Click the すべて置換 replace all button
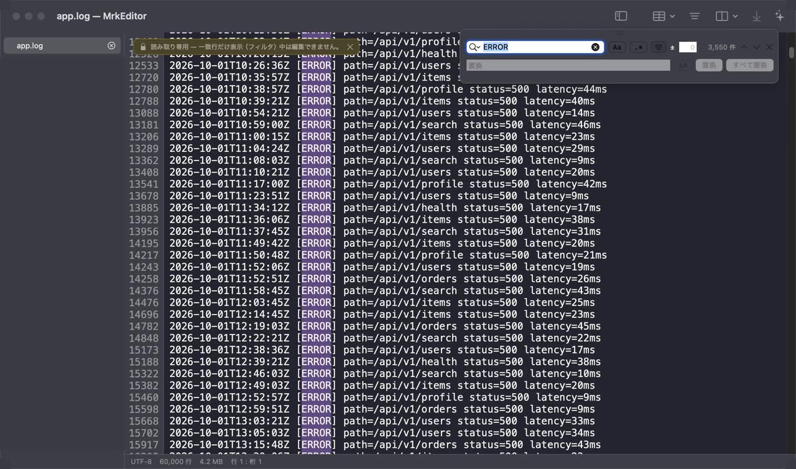Image resolution: width=796 pixels, height=469 pixels. [750, 65]
